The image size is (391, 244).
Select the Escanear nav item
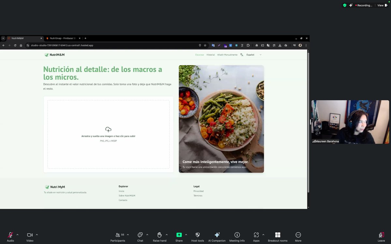[200, 55]
